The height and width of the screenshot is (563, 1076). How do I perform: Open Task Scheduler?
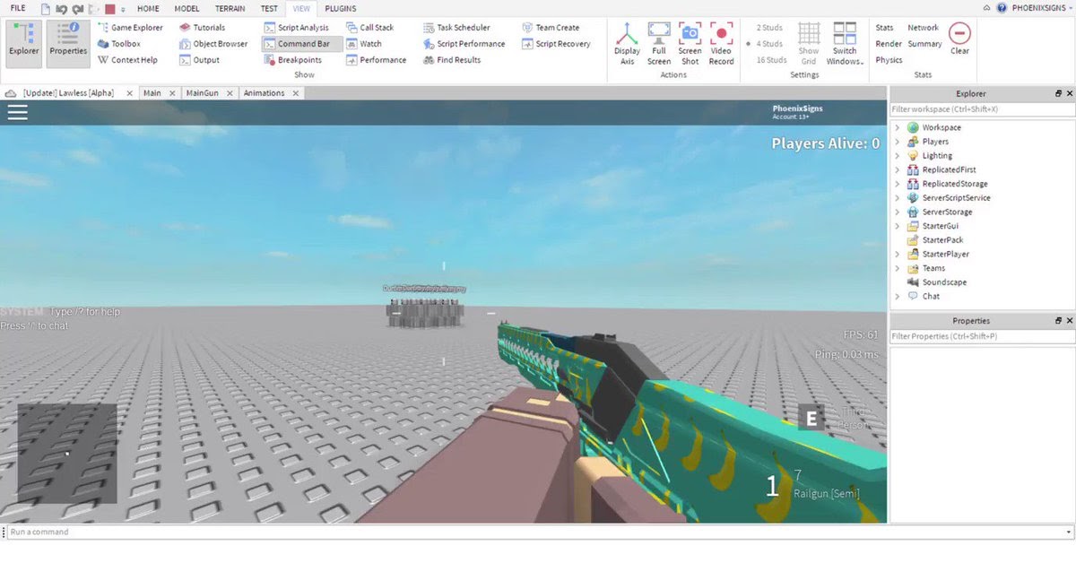tap(456, 28)
